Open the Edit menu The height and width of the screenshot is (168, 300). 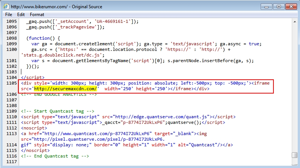click(21, 15)
